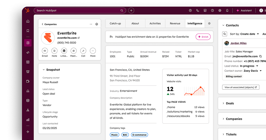266x140 pixels.
Task: Click the LinkedIn action icon
Action: click(64, 51)
